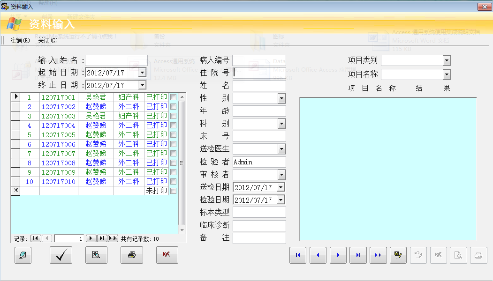Close the 资料输入 window
Viewport: 493px width, 281px height.
click(485, 7)
